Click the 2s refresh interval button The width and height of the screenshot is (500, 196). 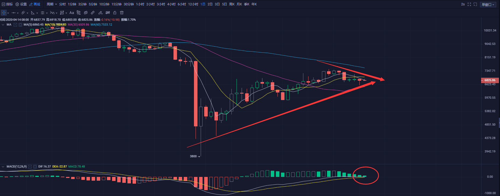(x=463, y=4)
